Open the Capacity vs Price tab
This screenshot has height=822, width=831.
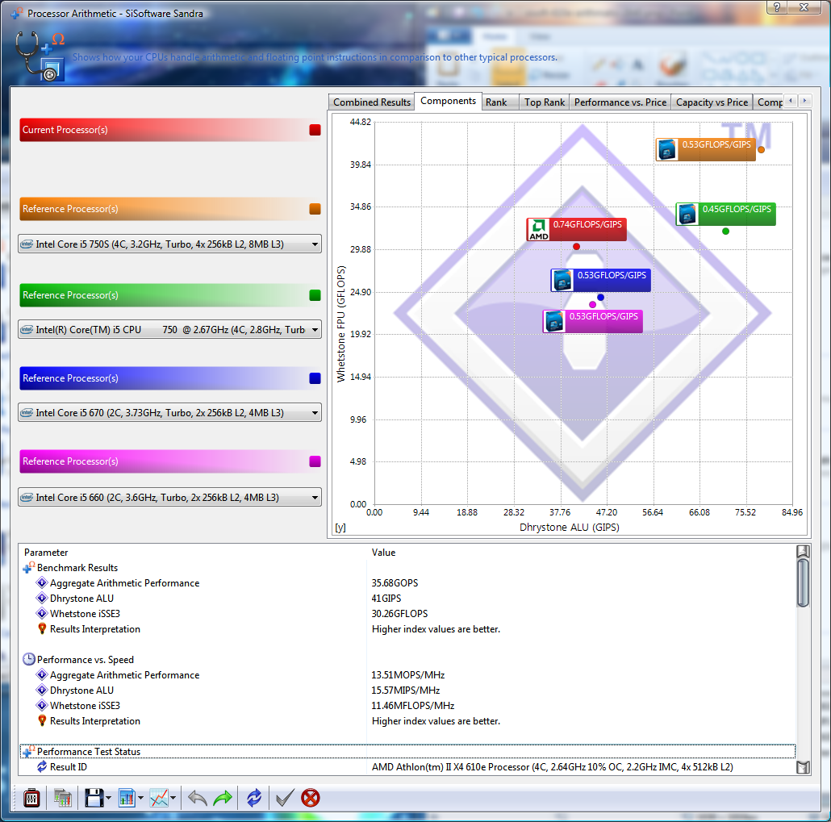[x=712, y=102]
